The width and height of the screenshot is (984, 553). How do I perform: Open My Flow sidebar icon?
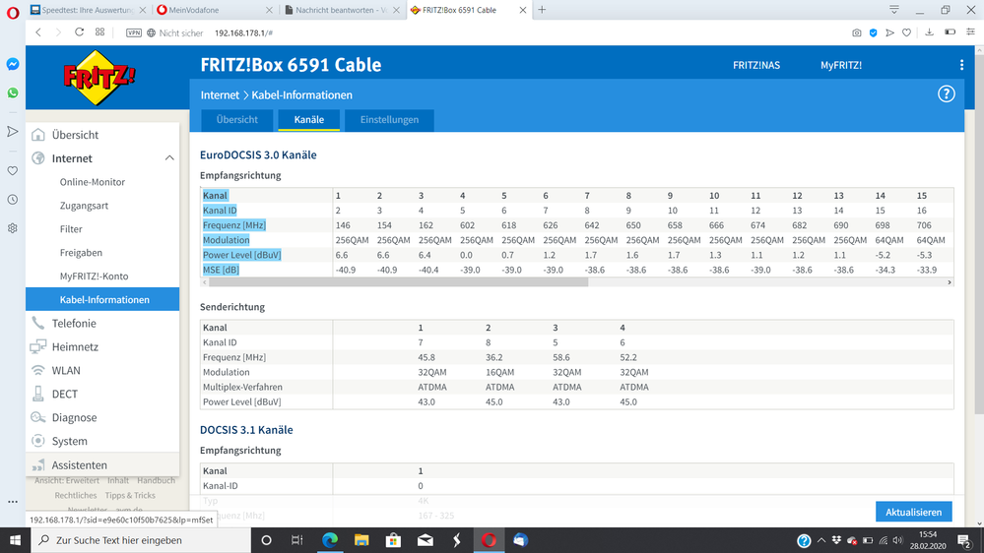click(x=13, y=132)
